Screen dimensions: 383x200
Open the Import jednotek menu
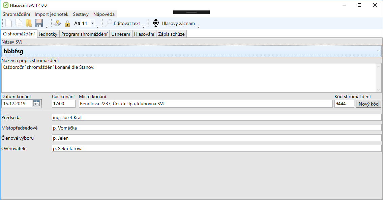52,14
